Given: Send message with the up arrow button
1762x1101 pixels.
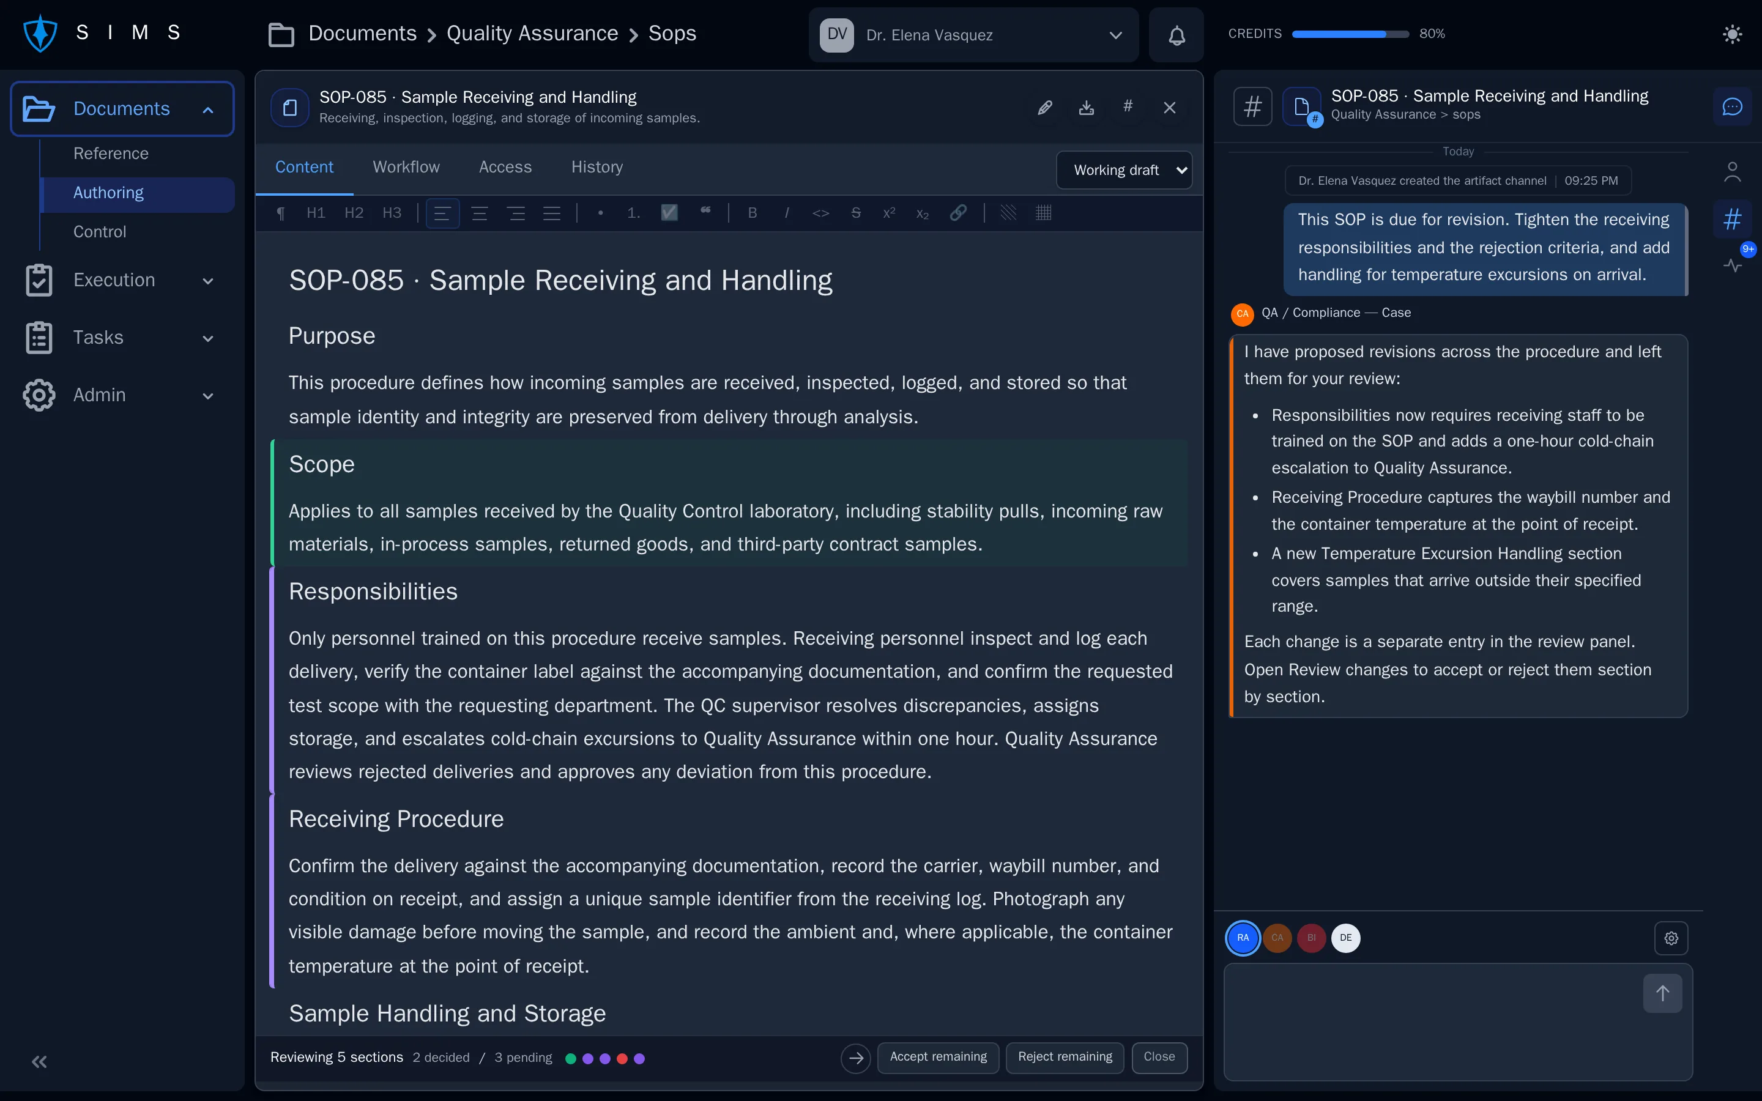Looking at the screenshot, I should tap(1662, 993).
